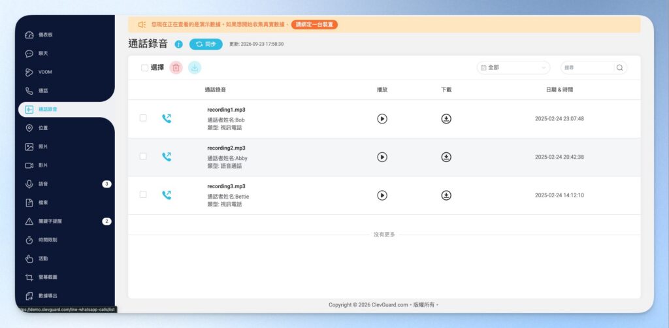
Task: Select the 通話錄音 waveform icon
Action: click(x=29, y=110)
